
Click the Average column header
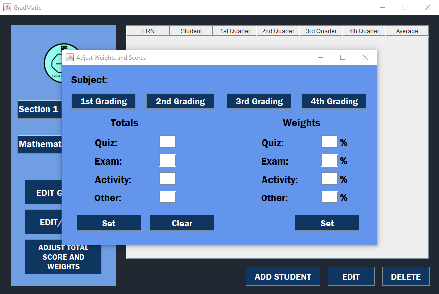(407, 30)
